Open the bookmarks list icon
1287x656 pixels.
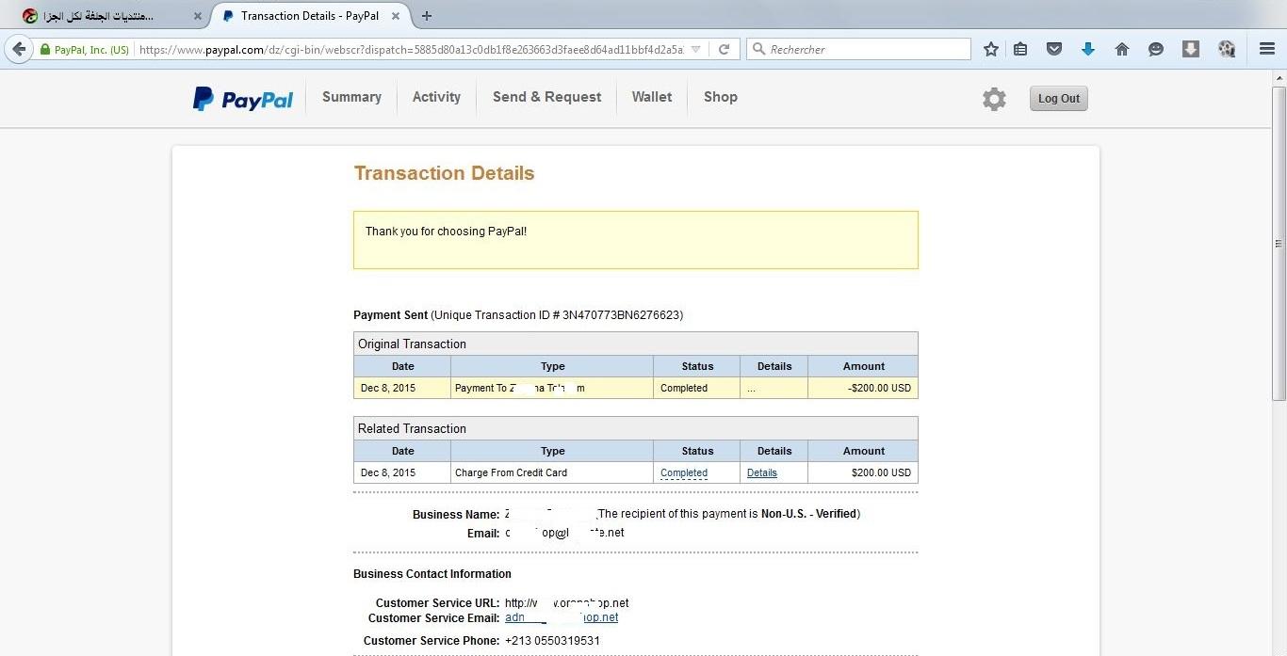click(x=1020, y=50)
